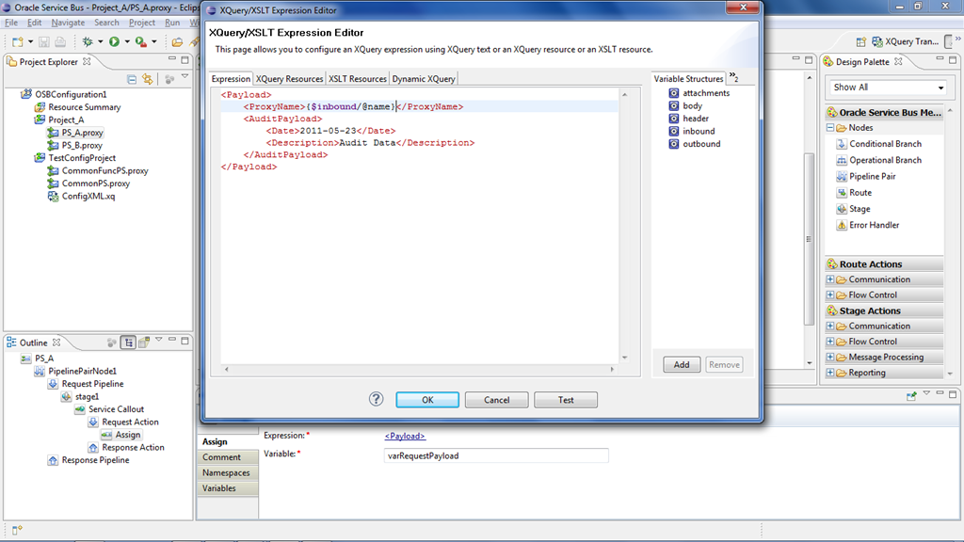Select the Conditional Branch node in palette

pyautogui.click(x=884, y=144)
